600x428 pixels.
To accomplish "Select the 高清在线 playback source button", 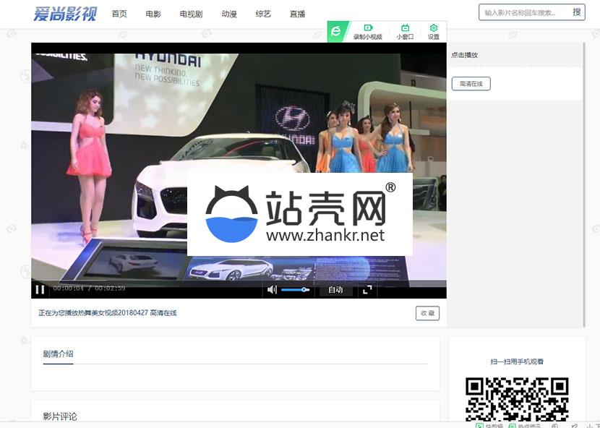I will click(x=471, y=84).
